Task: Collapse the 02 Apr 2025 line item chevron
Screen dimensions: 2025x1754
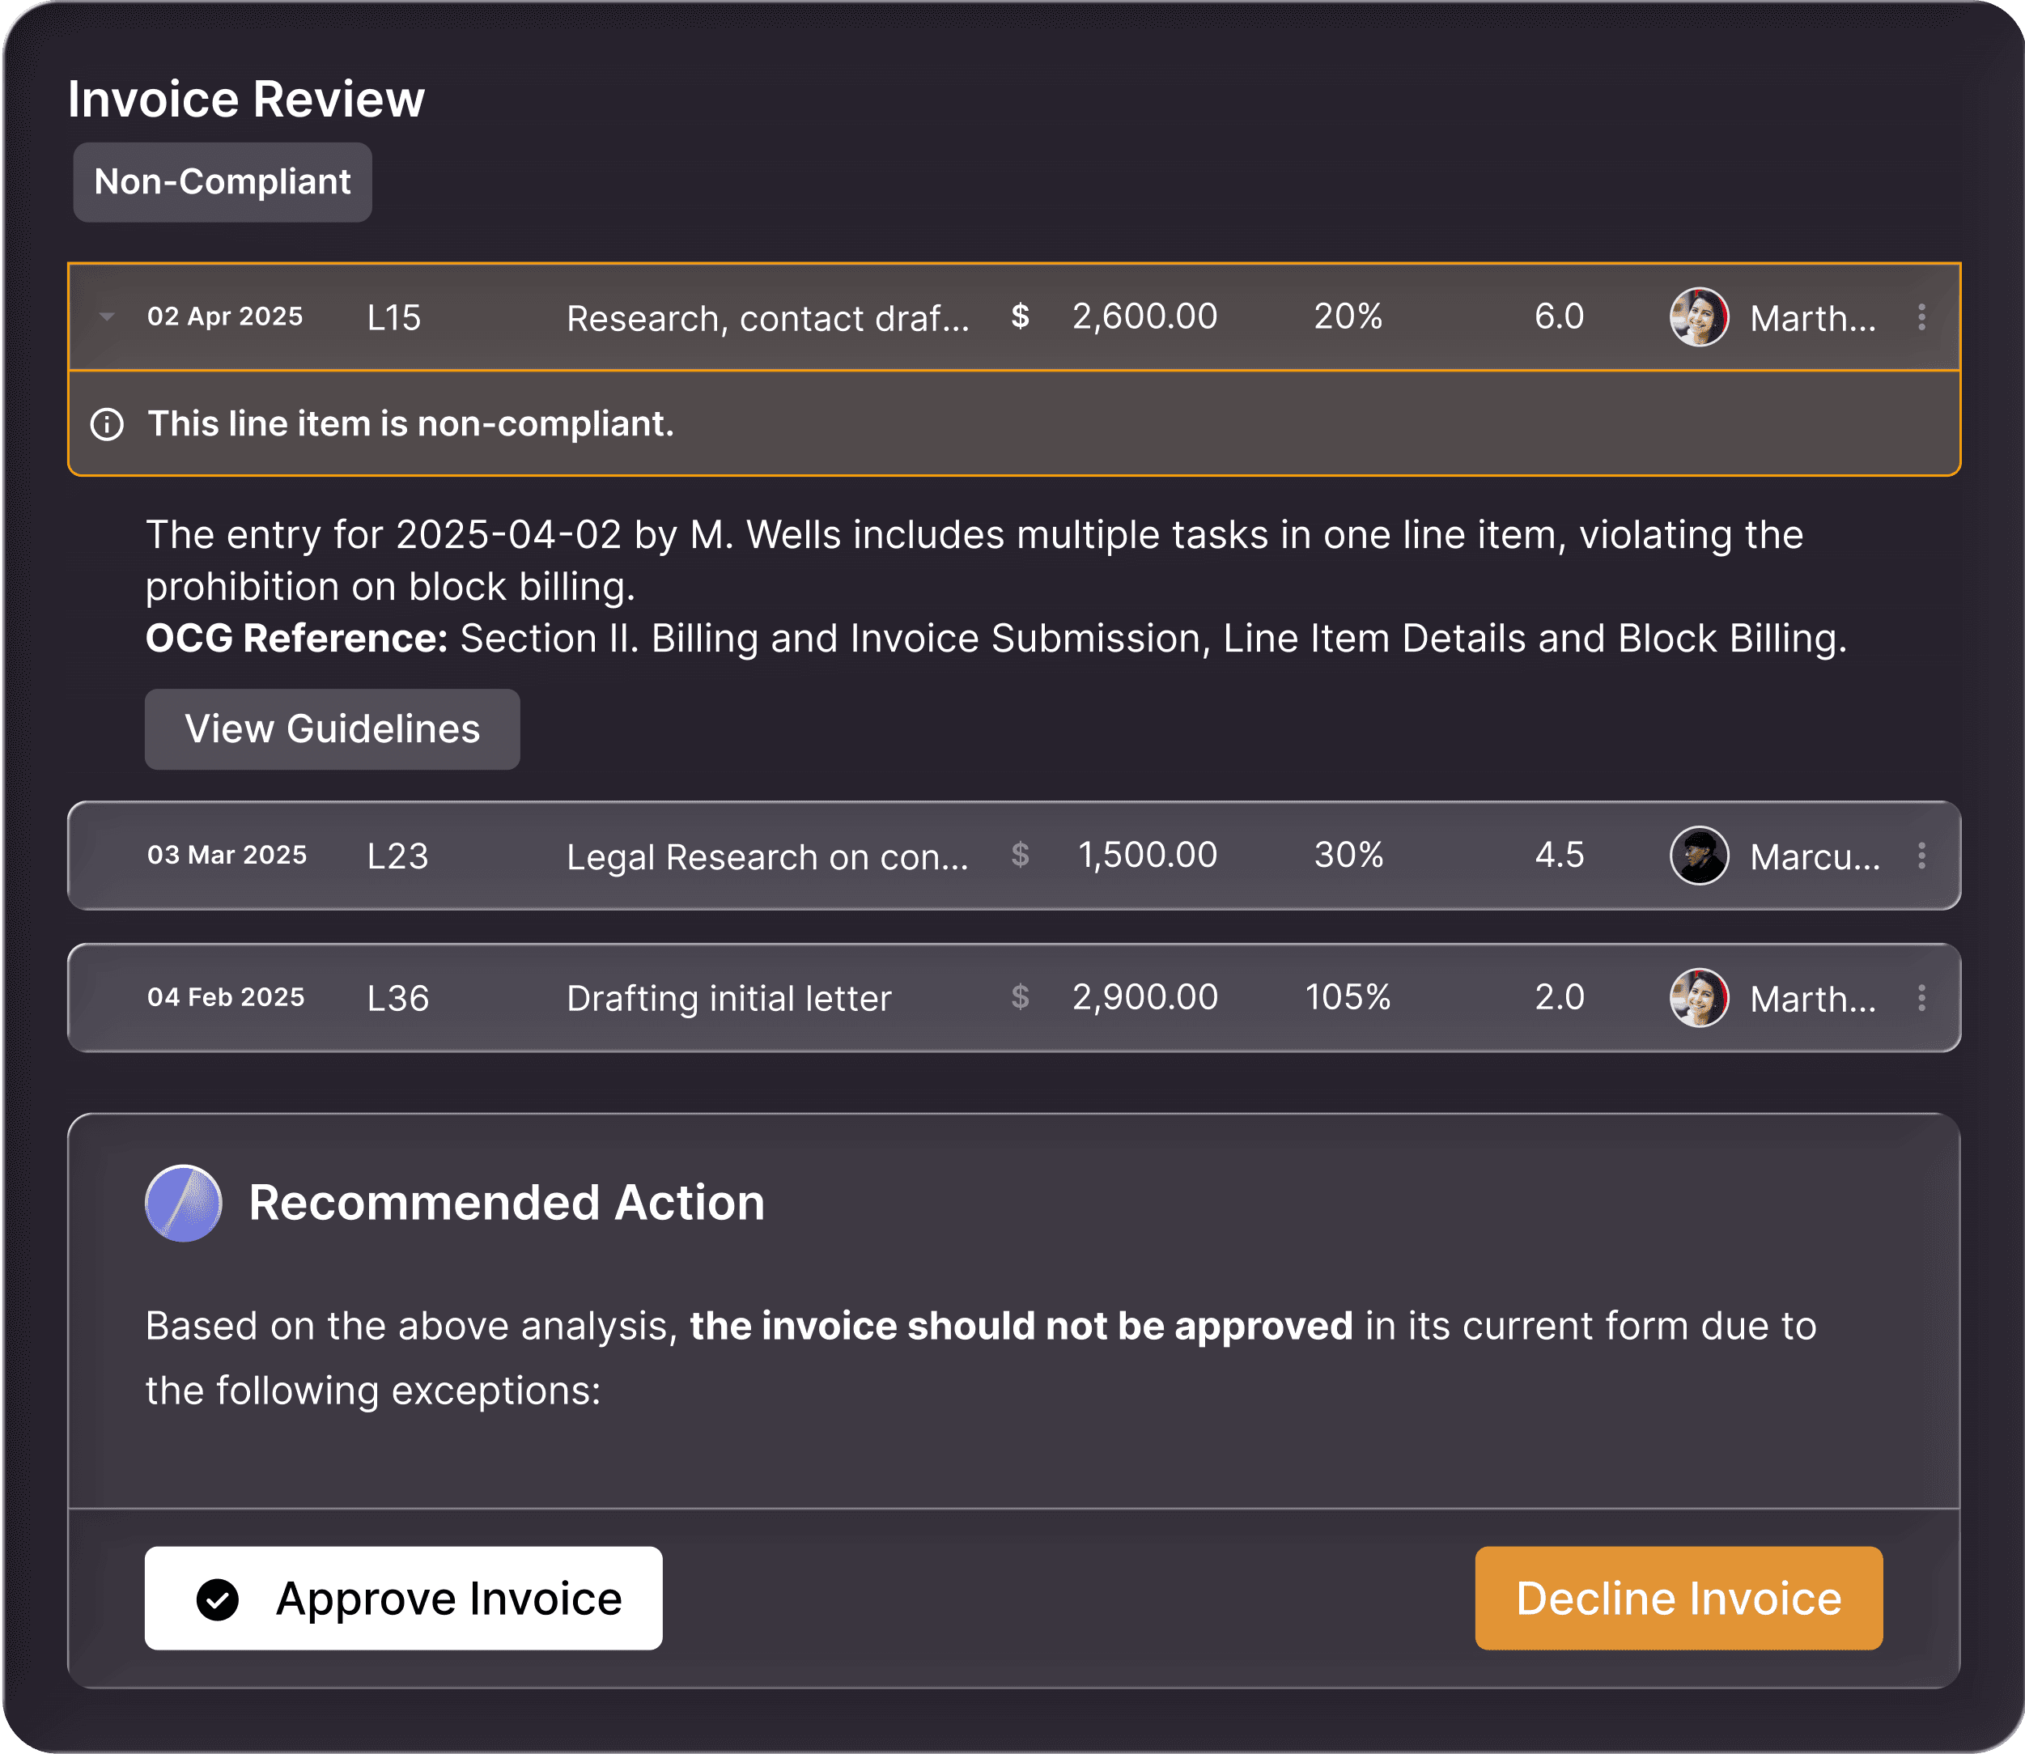Action: coord(108,316)
